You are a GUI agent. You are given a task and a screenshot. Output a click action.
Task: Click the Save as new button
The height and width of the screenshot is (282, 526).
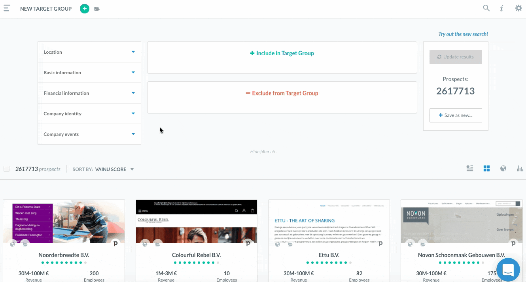pos(456,115)
